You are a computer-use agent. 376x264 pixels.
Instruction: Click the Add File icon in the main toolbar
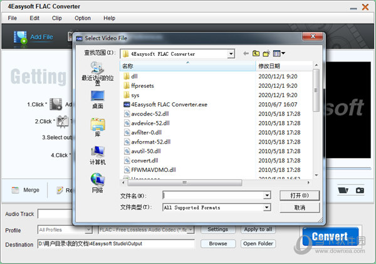[x=20, y=38]
